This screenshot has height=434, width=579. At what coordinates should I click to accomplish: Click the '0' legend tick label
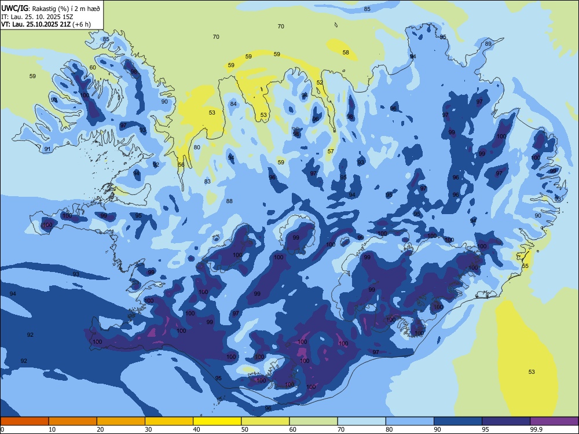2,429
